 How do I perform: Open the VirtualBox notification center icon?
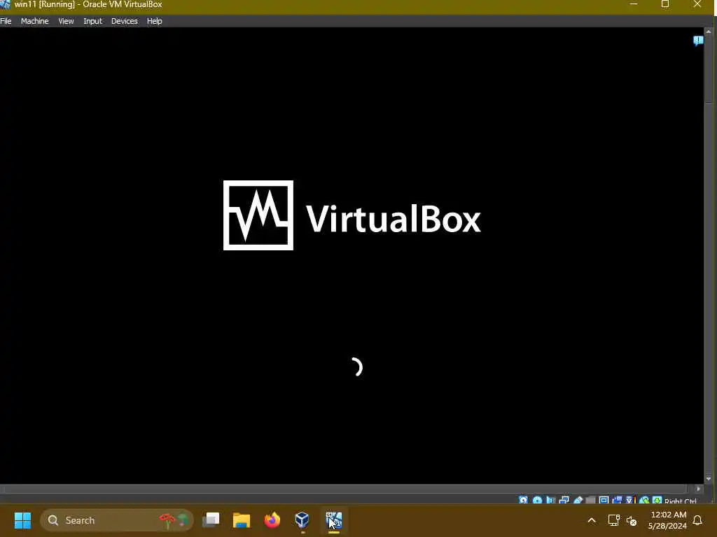(x=698, y=41)
